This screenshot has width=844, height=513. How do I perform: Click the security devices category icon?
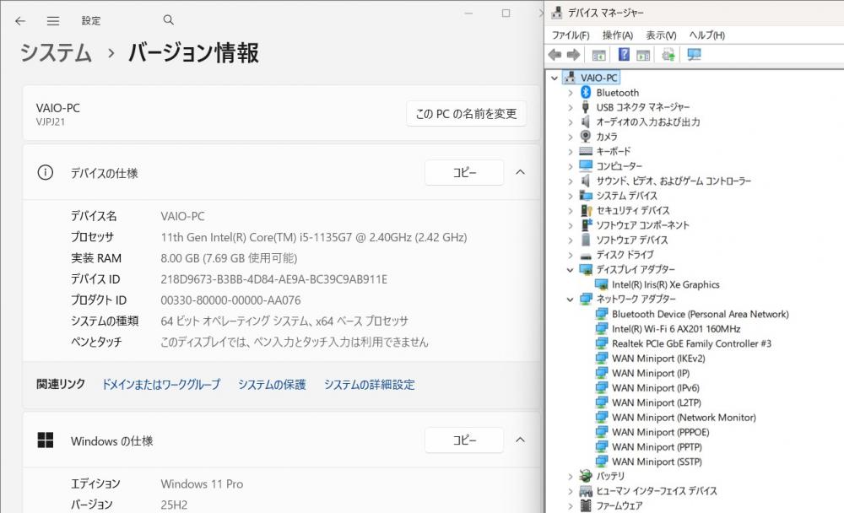[x=586, y=210]
